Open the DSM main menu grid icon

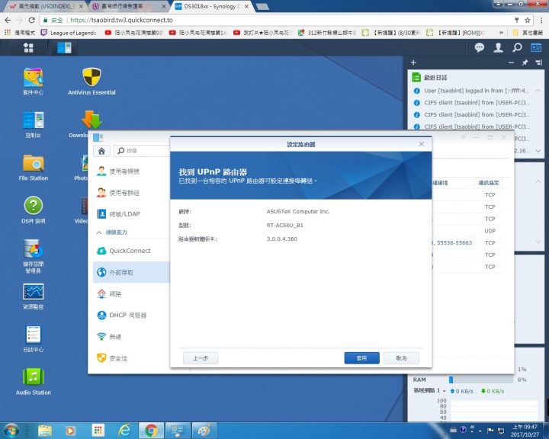(x=28, y=47)
